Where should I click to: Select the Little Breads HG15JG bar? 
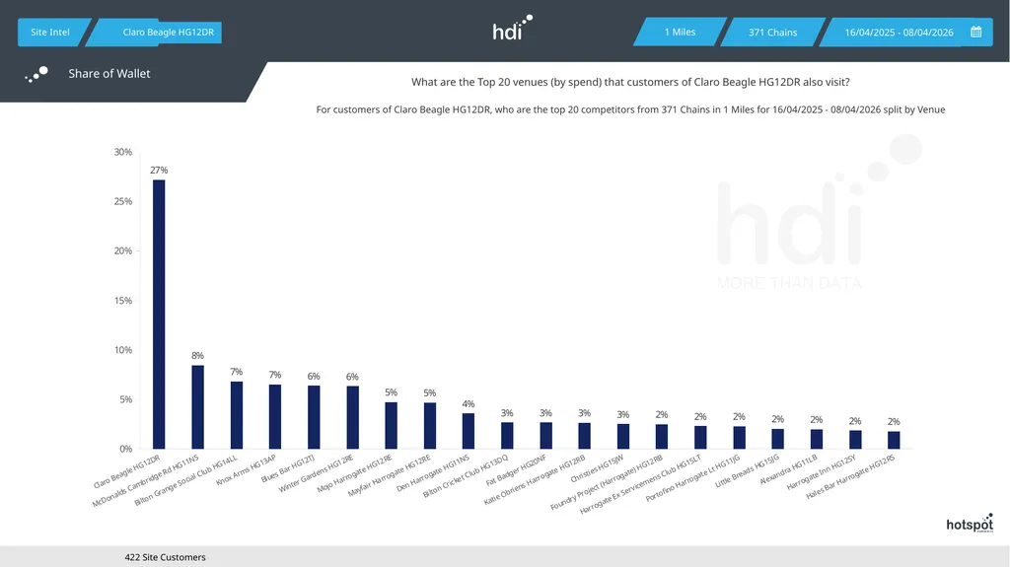777,439
